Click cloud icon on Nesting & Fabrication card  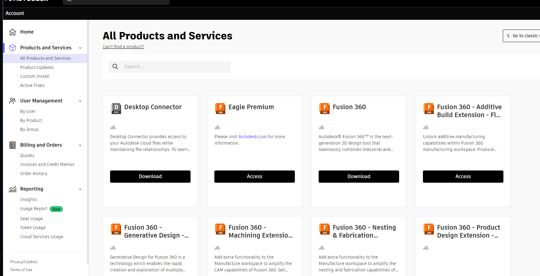point(321,248)
